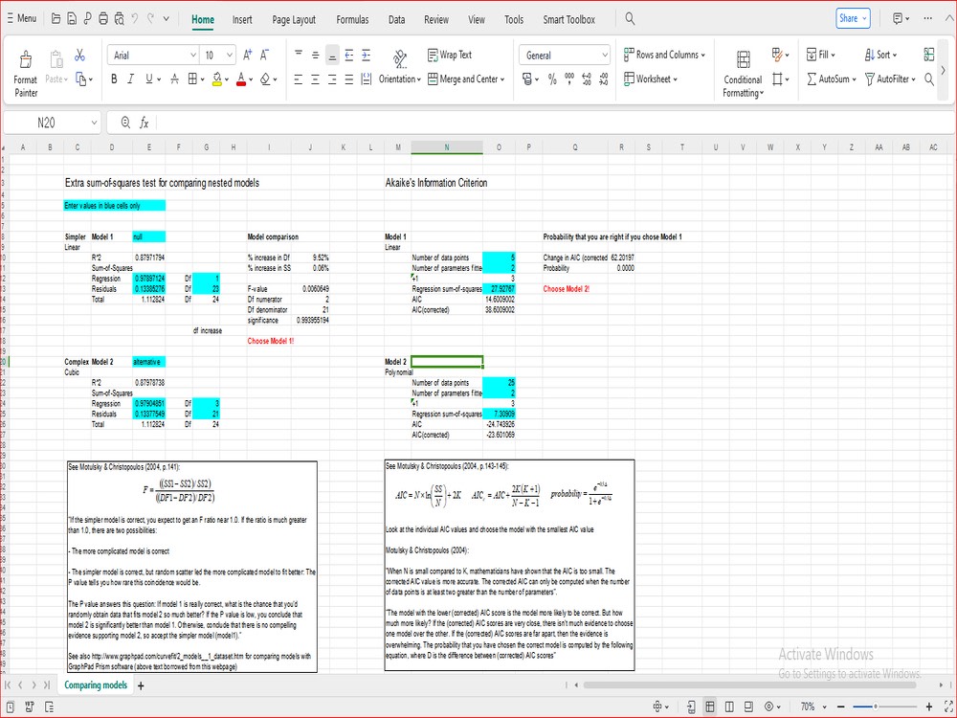Click Align Left icon
The image size is (957, 718).
click(x=299, y=79)
